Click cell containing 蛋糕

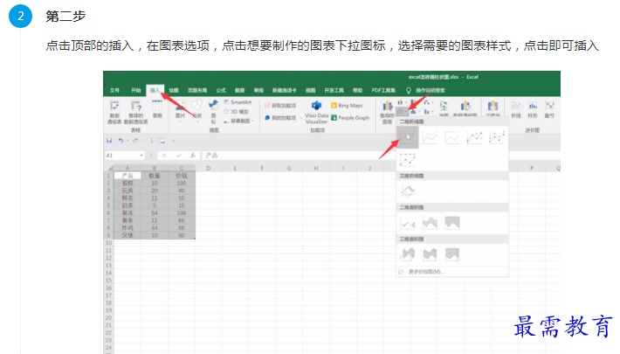tap(127, 183)
